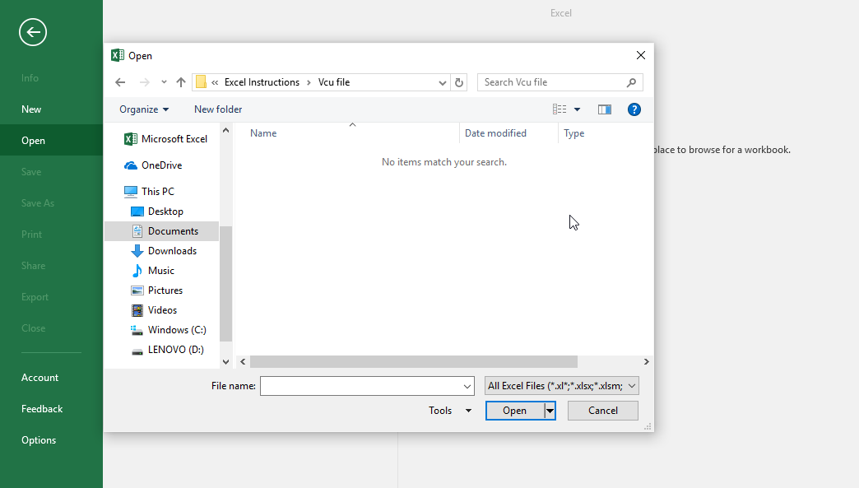Image resolution: width=859 pixels, height=488 pixels.
Task: Click the New folder button
Action: [x=218, y=109]
